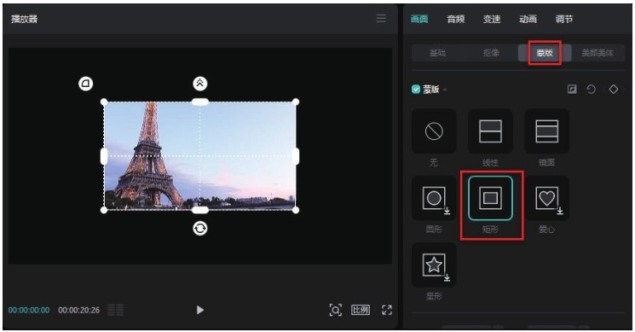Open the player panel hamburger menu

381,18
